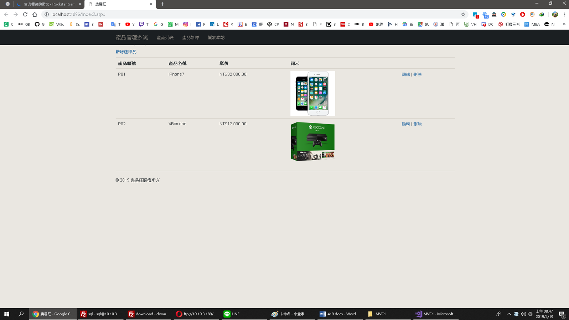Click the red Opera-style extension icon
Screen dimensions: 569x320
coord(522,14)
